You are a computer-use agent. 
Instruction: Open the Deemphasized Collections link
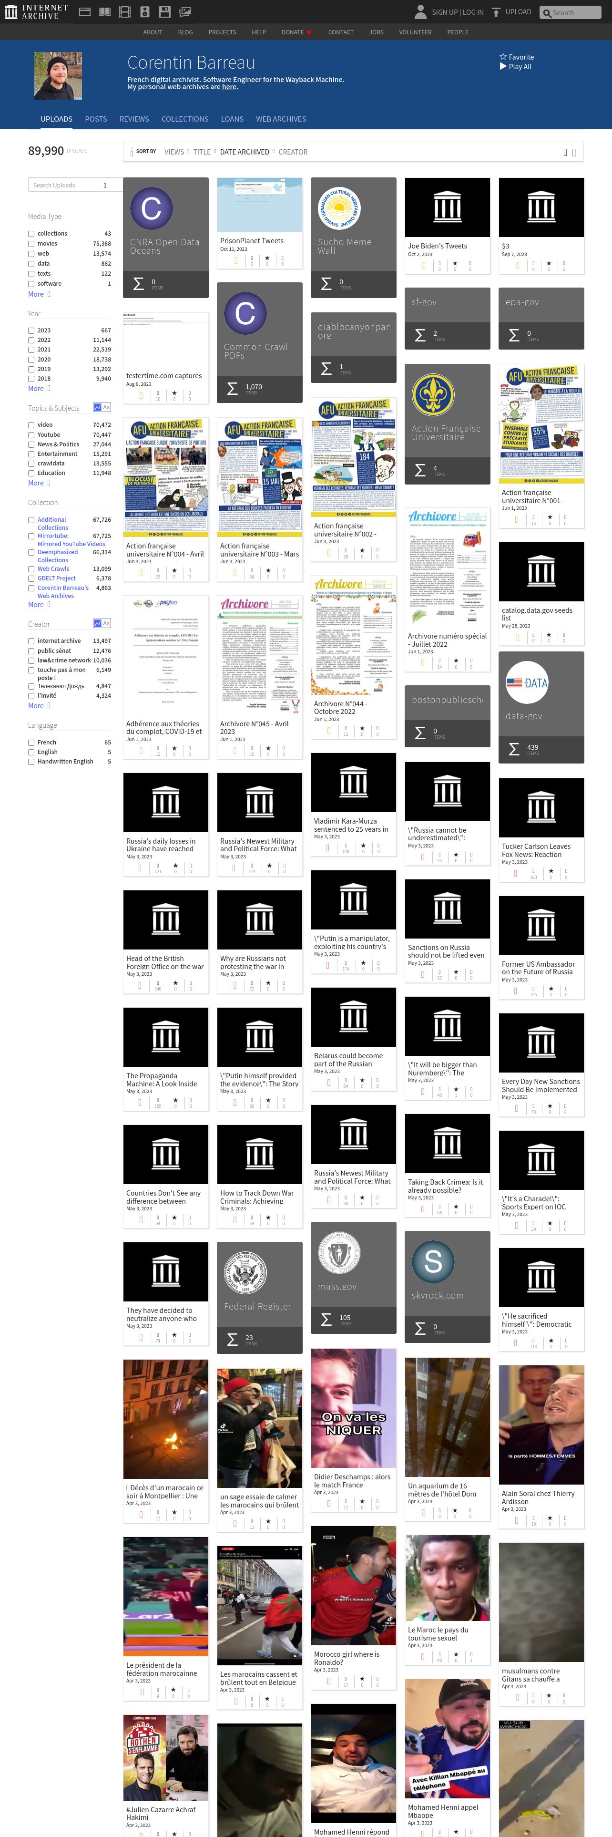(x=58, y=556)
